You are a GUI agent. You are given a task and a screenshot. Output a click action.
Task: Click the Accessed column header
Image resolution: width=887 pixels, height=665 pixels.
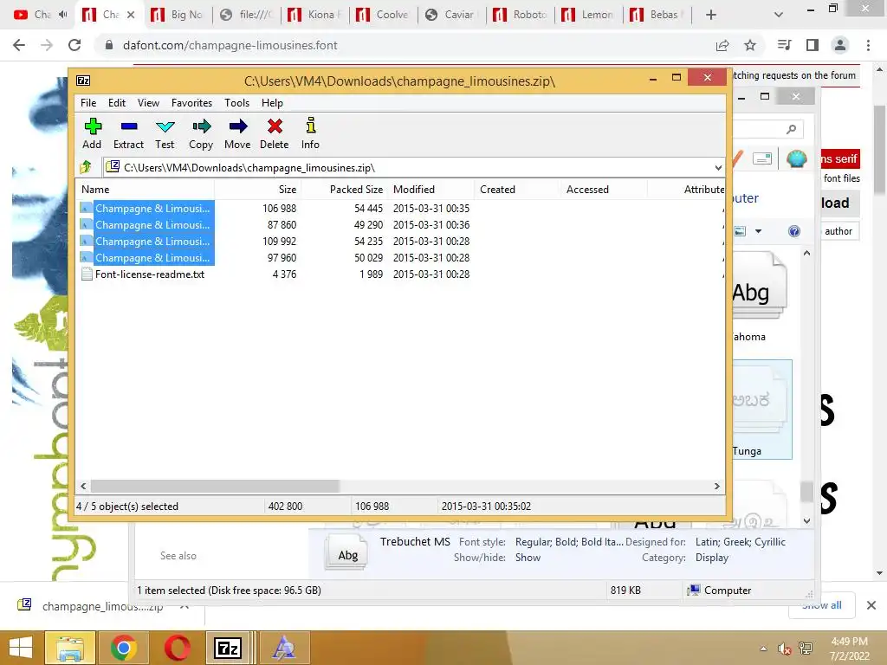click(604, 190)
